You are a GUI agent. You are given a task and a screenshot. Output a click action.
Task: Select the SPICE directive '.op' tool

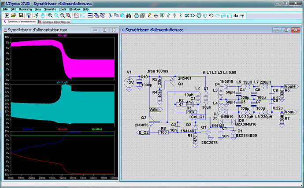coord(242,15)
